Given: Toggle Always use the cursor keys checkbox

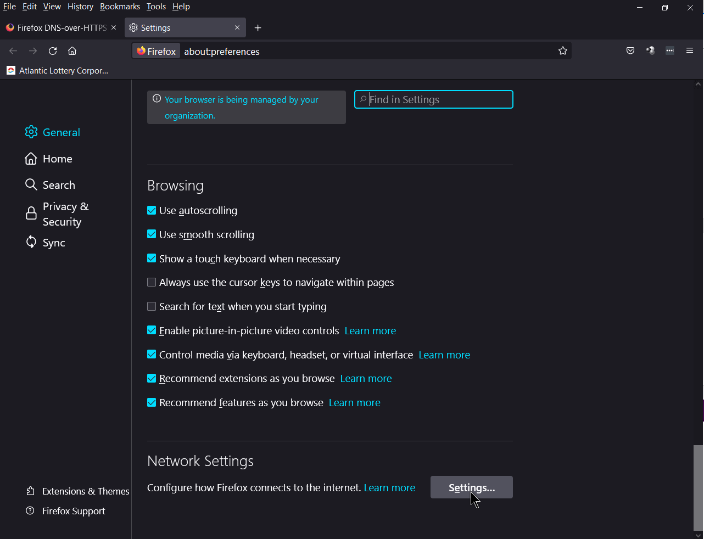Looking at the screenshot, I should point(152,282).
